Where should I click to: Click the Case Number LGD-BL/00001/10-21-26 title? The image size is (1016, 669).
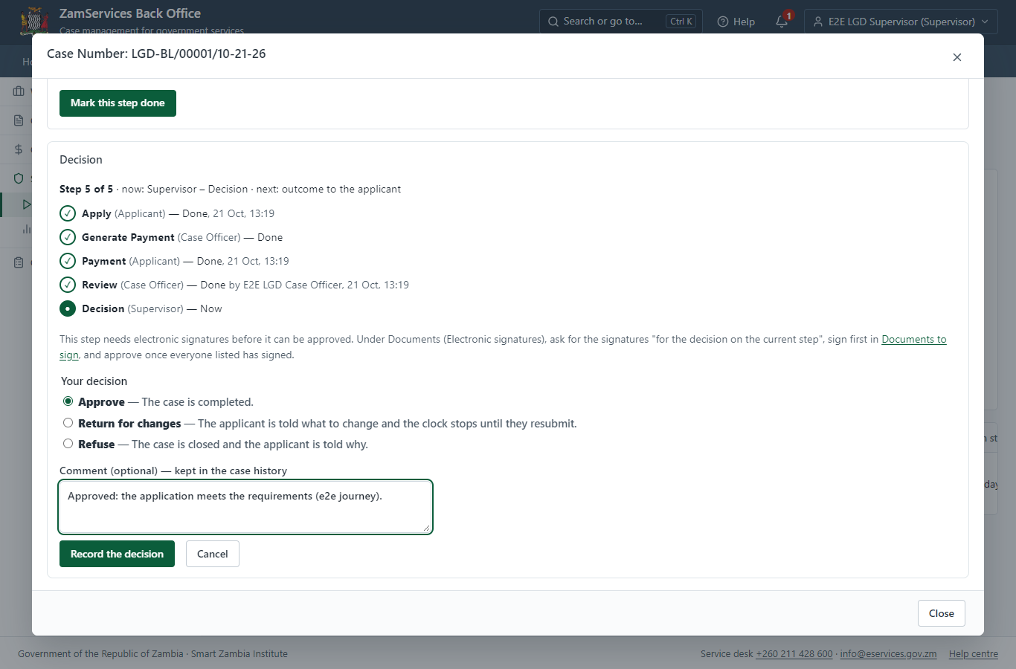pos(156,54)
